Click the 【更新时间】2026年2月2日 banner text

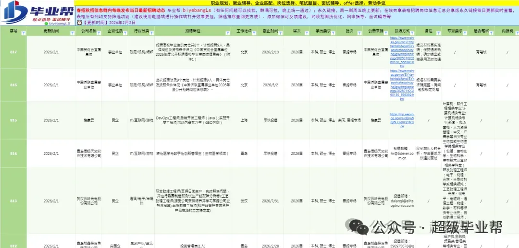click(109, 23)
